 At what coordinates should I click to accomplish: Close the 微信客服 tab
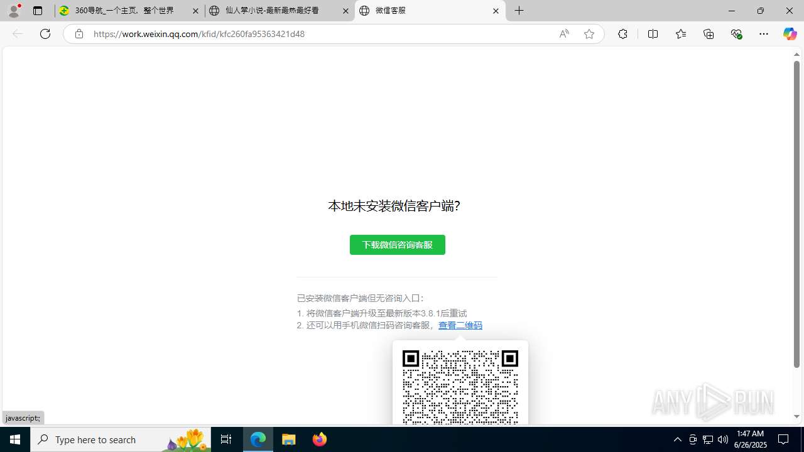(x=496, y=11)
